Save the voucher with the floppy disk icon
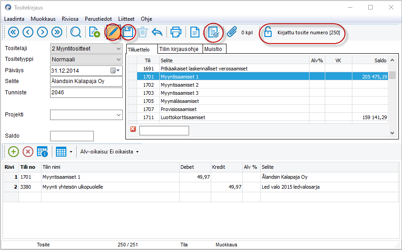The width and height of the screenshot is (402, 250). 128,32
